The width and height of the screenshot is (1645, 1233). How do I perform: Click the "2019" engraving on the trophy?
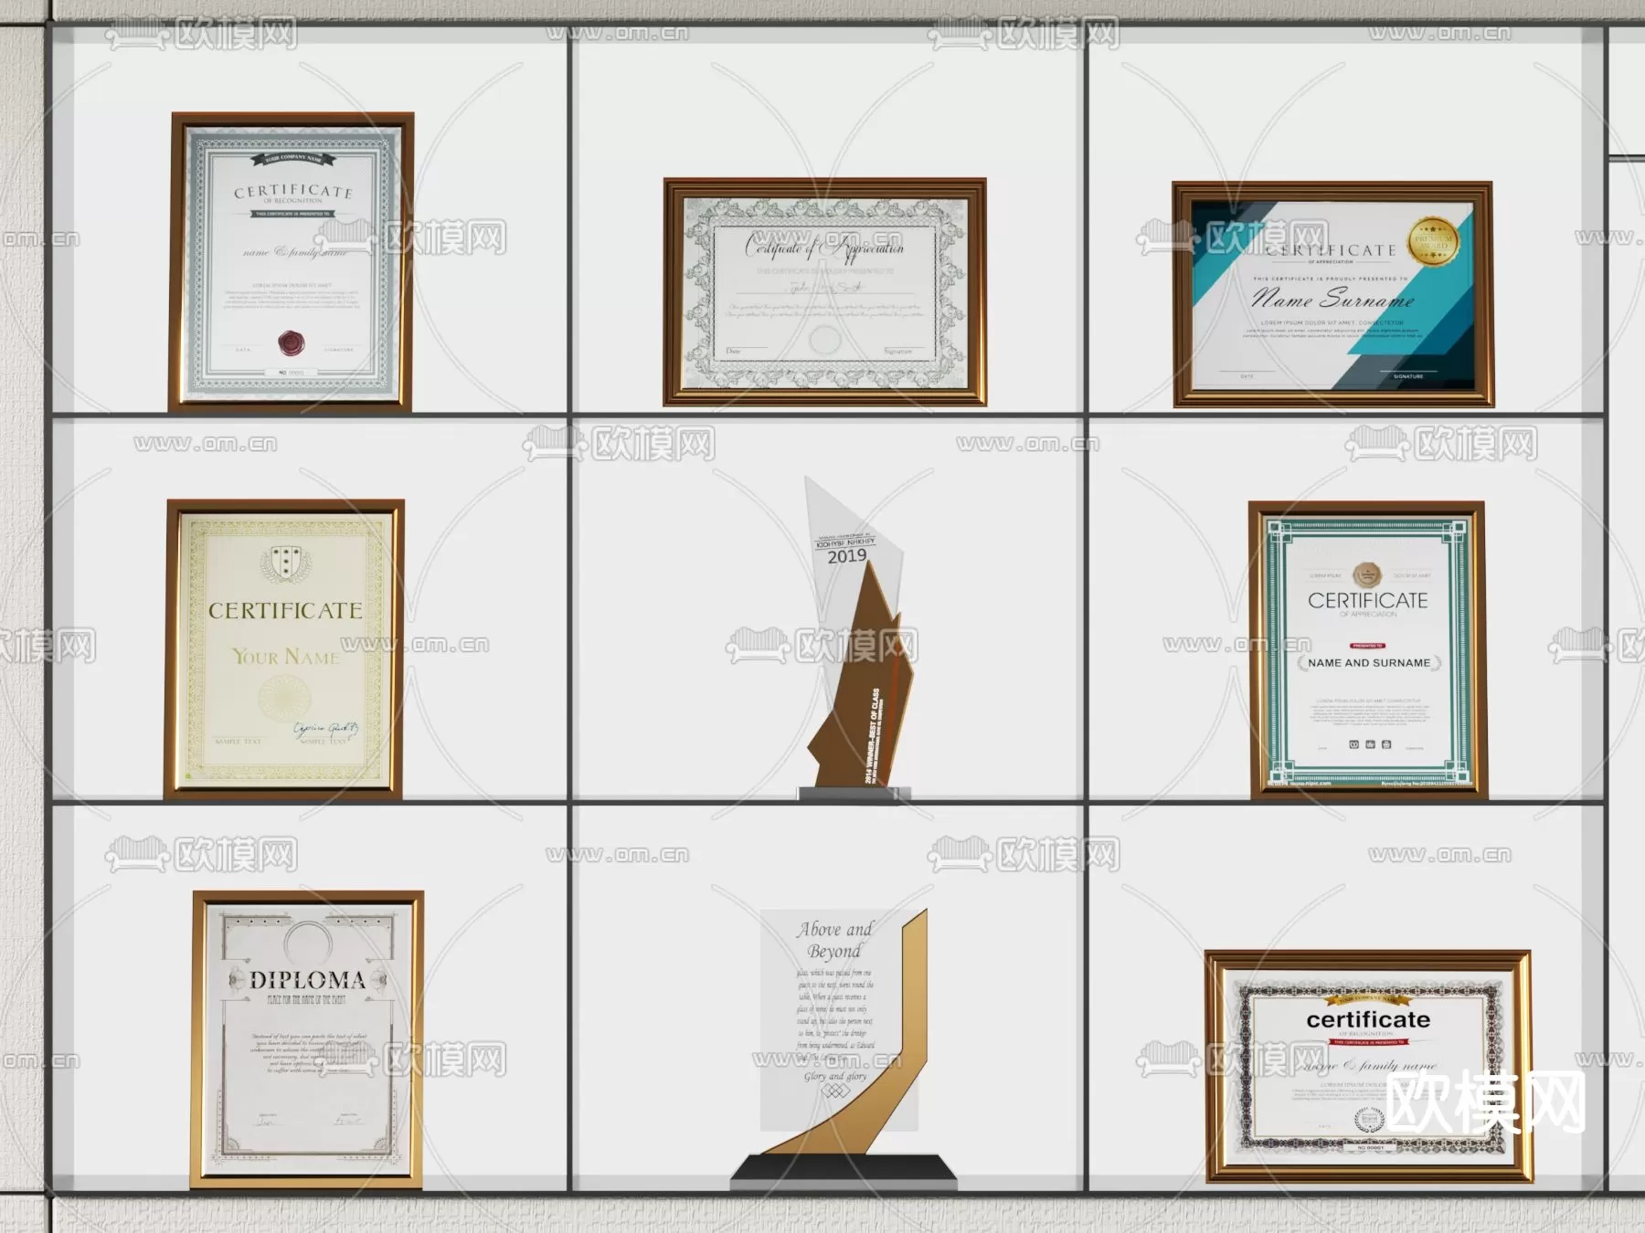click(846, 555)
